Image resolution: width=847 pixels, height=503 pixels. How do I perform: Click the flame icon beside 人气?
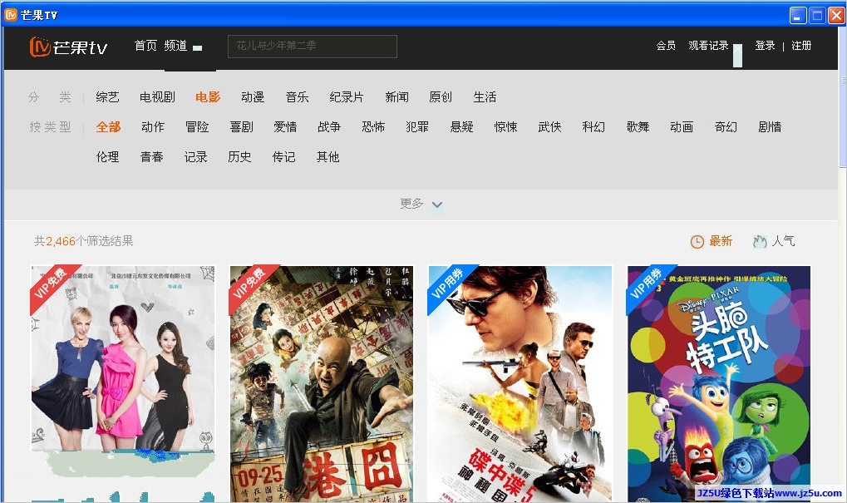pyautogui.click(x=760, y=241)
